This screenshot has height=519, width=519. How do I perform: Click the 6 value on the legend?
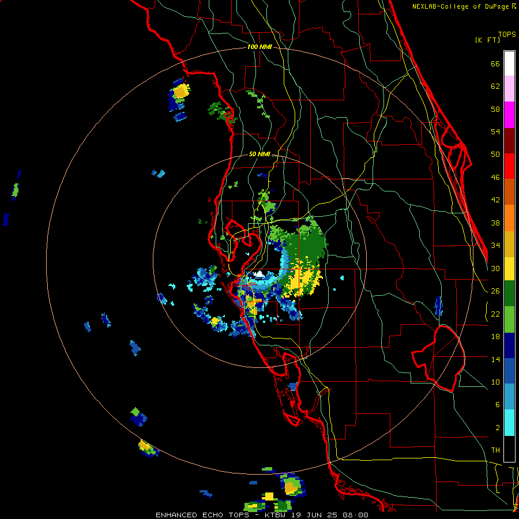(x=498, y=405)
